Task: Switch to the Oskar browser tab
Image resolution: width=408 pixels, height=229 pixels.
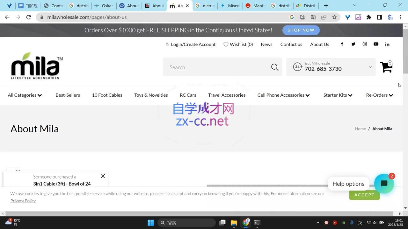Action: (104, 6)
